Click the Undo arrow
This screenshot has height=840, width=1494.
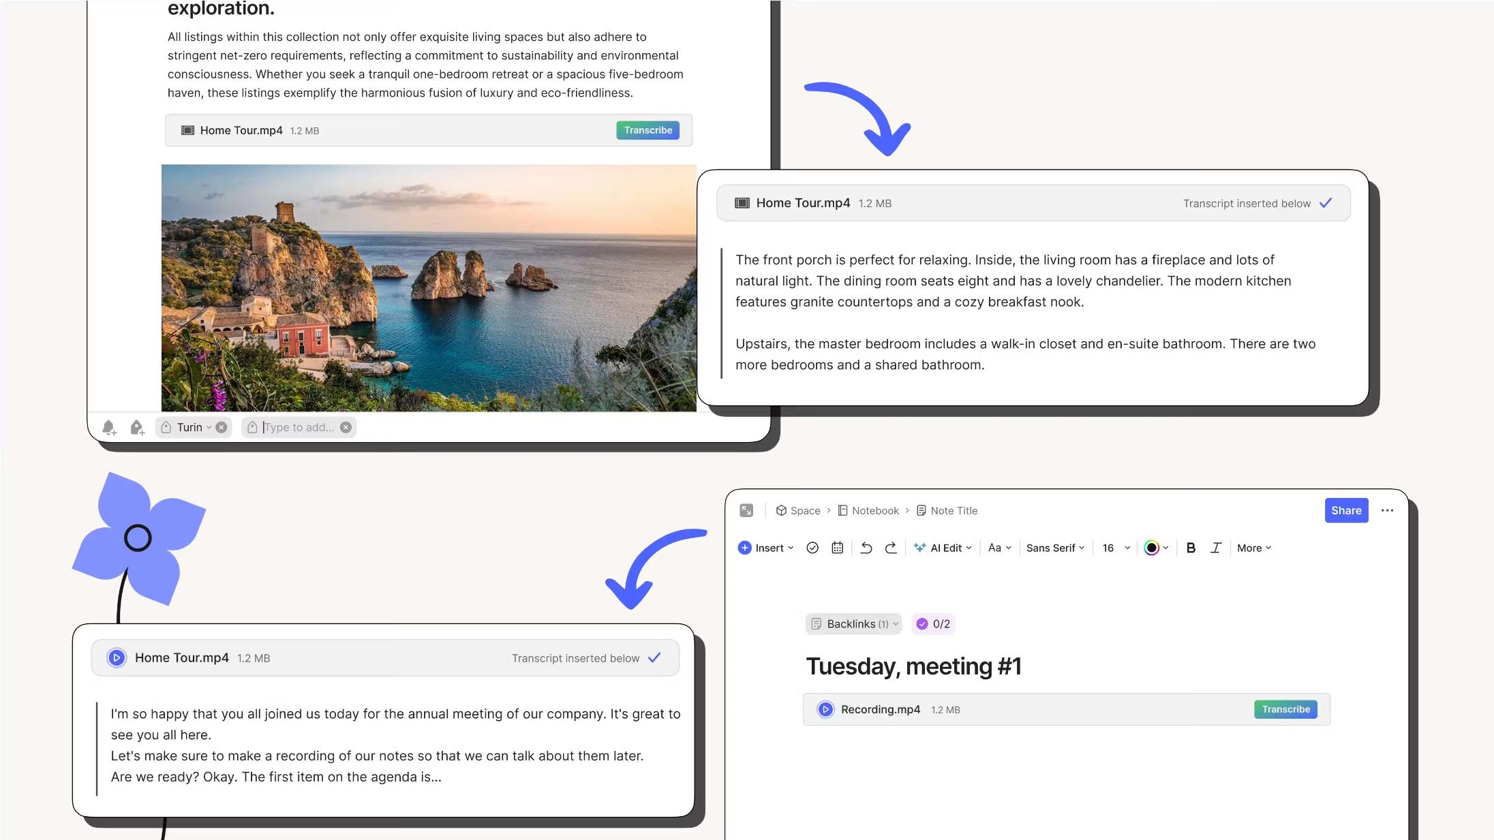(866, 548)
